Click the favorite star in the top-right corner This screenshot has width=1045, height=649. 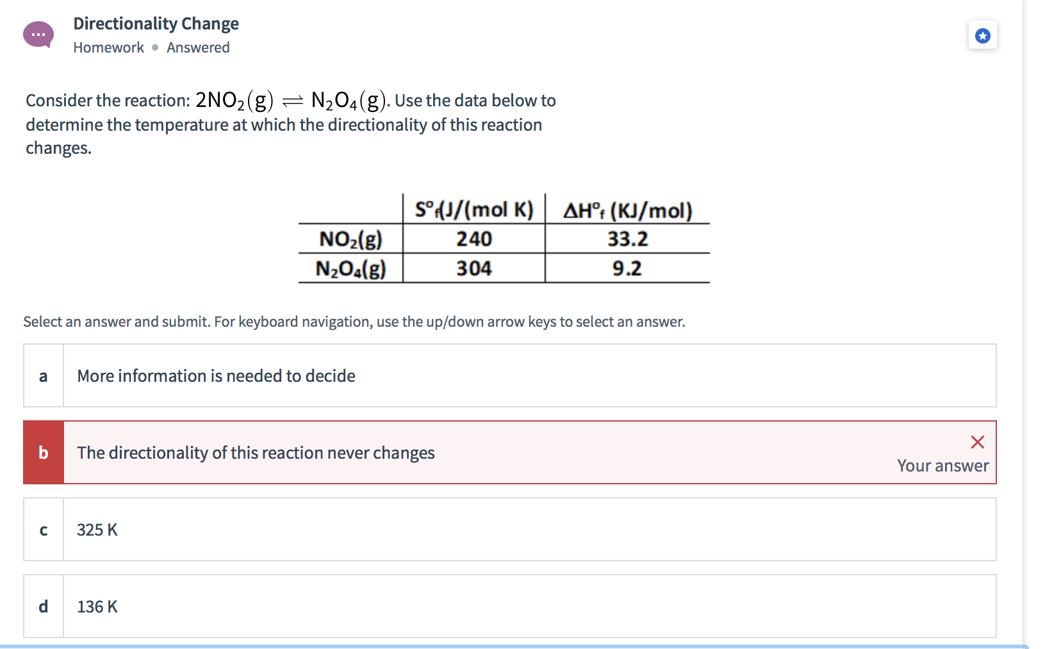click(x=983, y=36)
